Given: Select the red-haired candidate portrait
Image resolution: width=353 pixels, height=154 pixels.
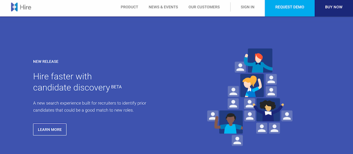Looking at the screenshot, I should pyautogui.click(x=260, y=60).
